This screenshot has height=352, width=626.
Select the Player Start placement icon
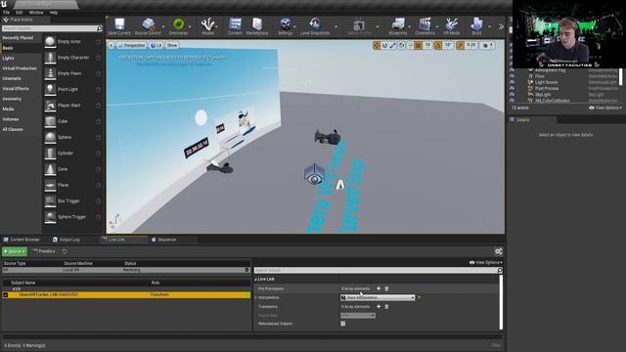[50, 106]
